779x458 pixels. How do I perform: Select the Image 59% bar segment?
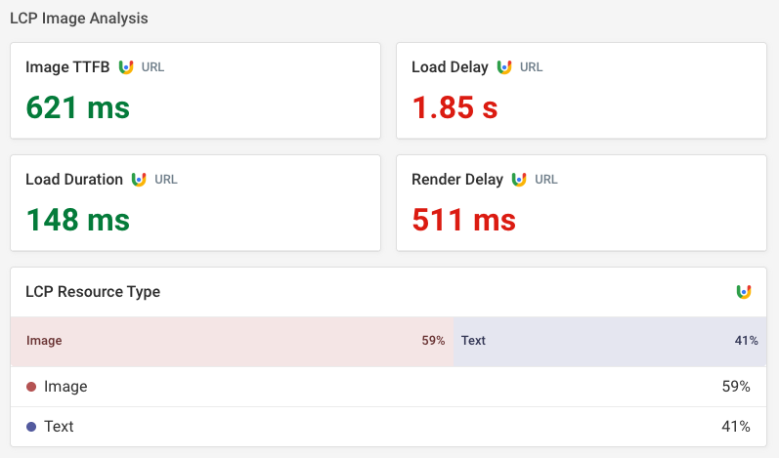point(232,341)
